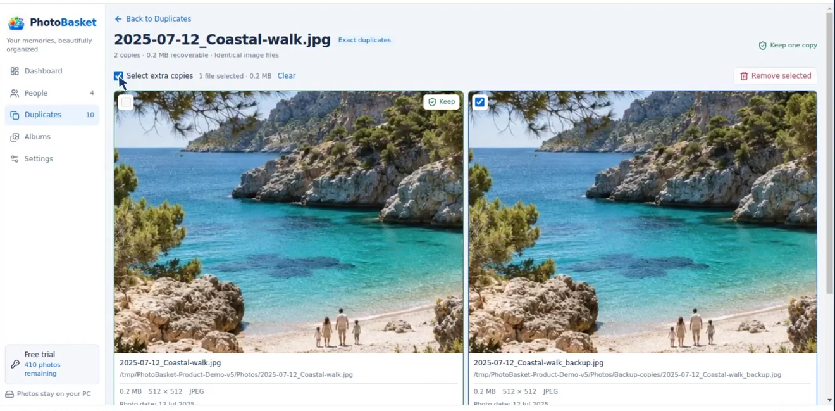The image size is (835, 411).
Task: Click the Settings sliders icon
Action: [x=15, y=159]
